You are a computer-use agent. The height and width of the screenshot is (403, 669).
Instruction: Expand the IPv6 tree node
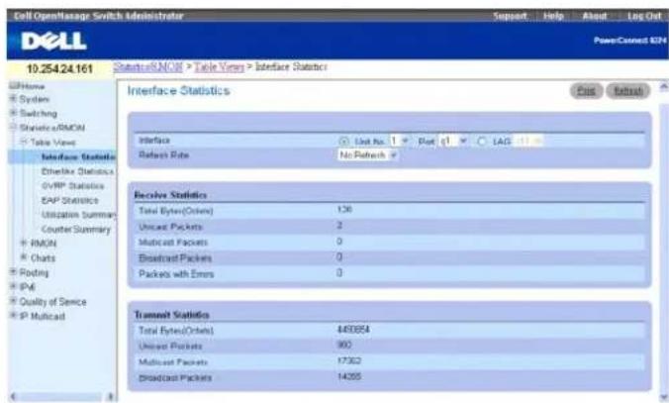tap(13, 286)
